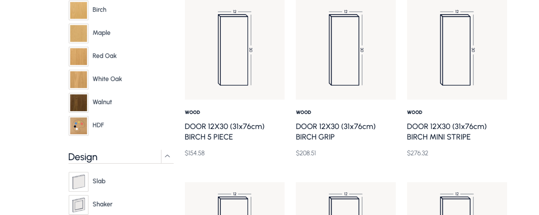Select the White Oak swatch icon
This screenshot has width=539, height=215.
(79, 80)
